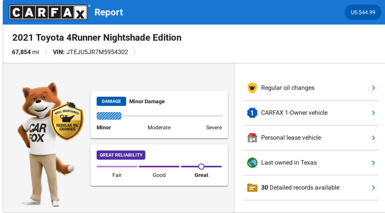Click the GREAT RELIABILITY purple badge
This screenshot has width=385, height=213.
[121, 155]
